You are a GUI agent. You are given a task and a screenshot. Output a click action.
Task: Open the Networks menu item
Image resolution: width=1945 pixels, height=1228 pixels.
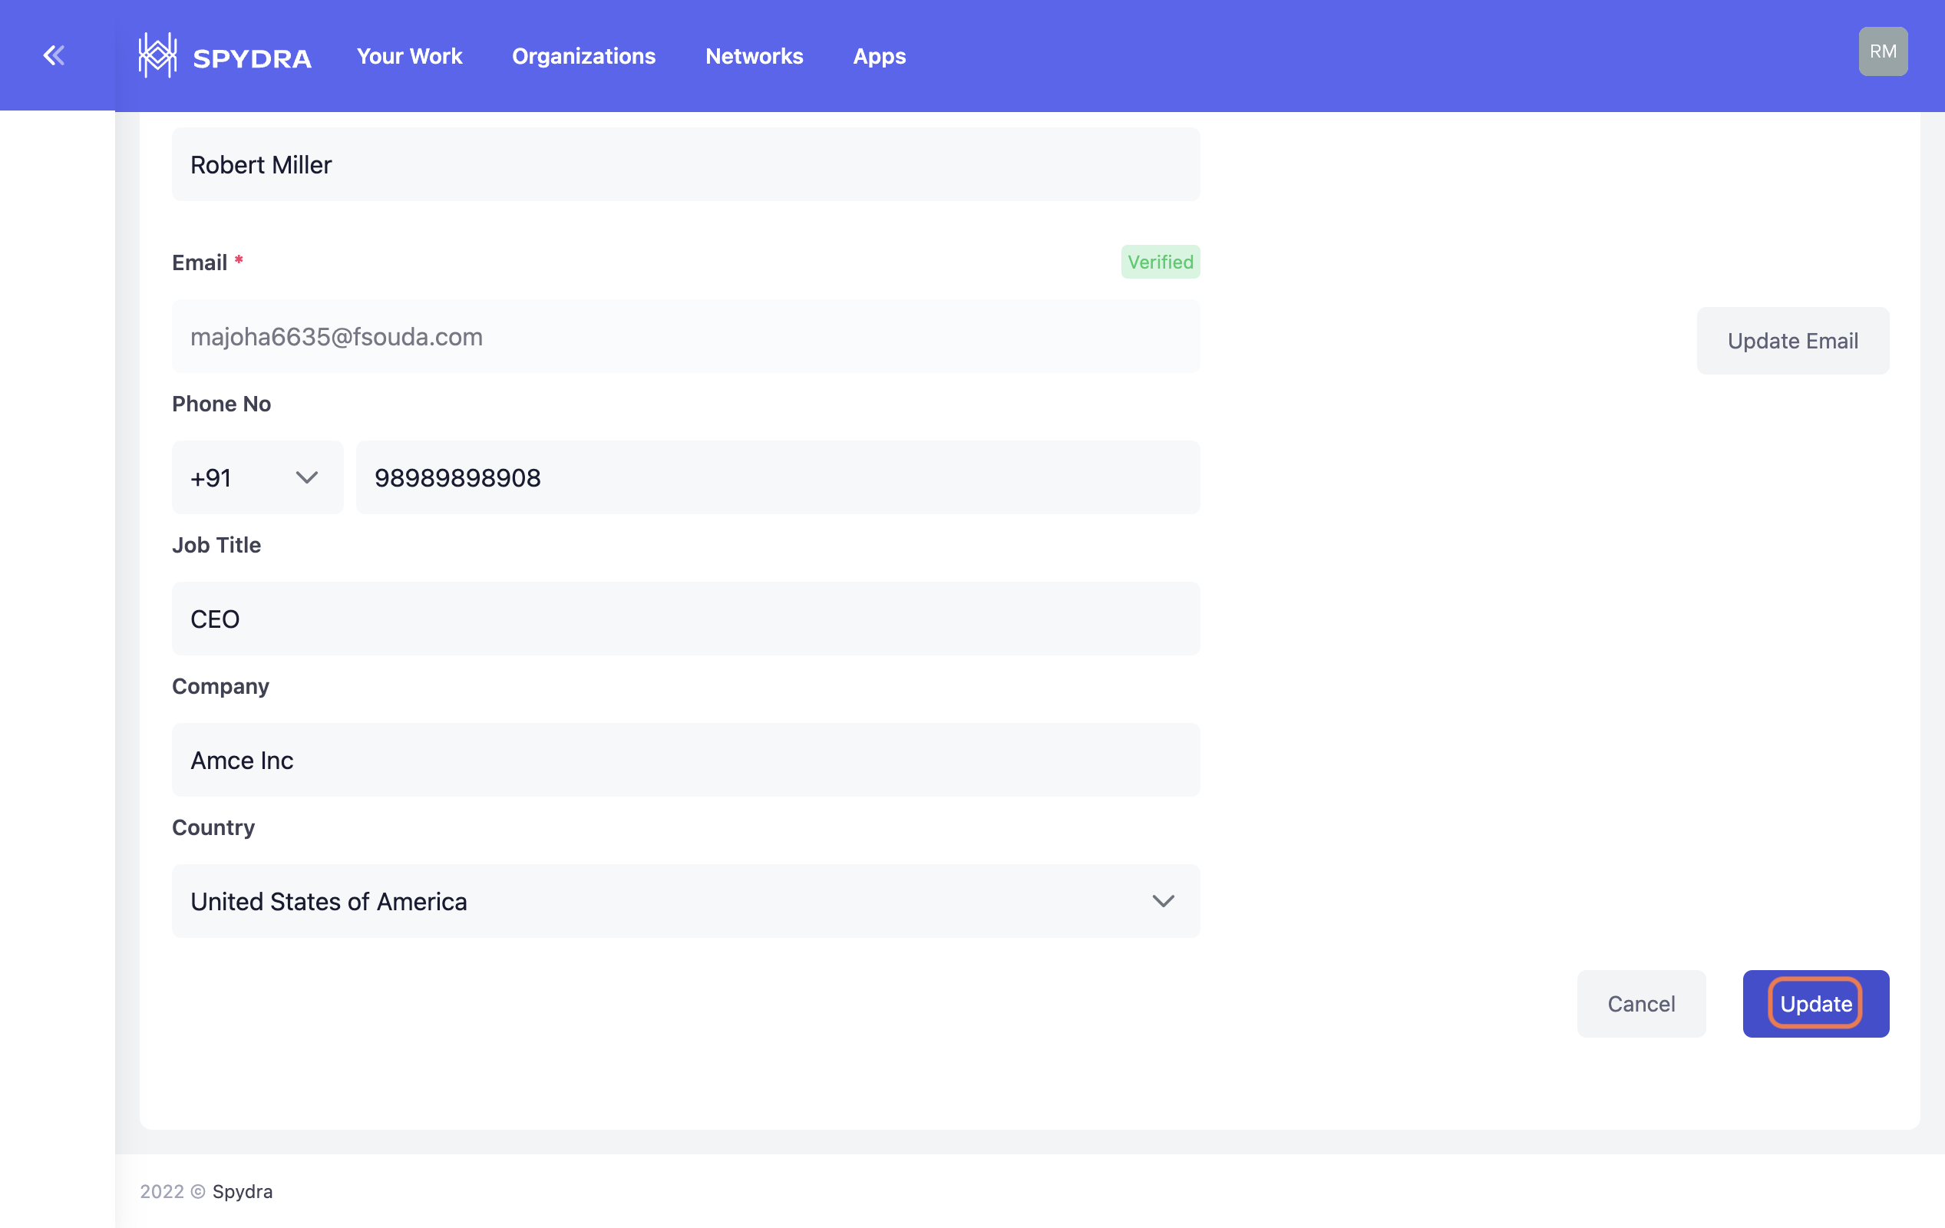(x=754, y=56)
